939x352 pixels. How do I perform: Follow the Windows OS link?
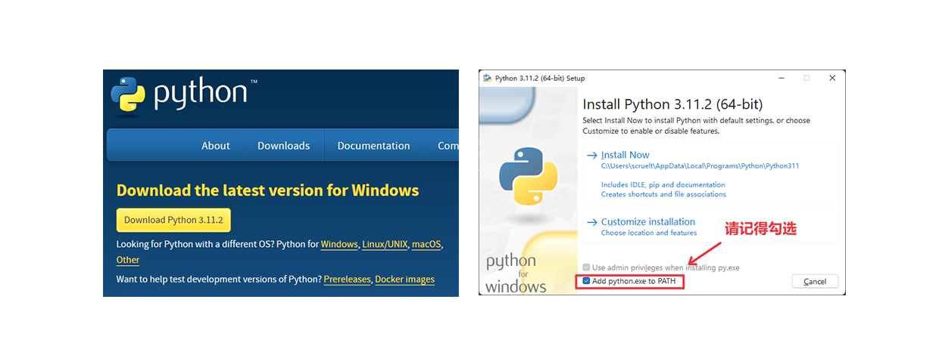coord(339,245)
